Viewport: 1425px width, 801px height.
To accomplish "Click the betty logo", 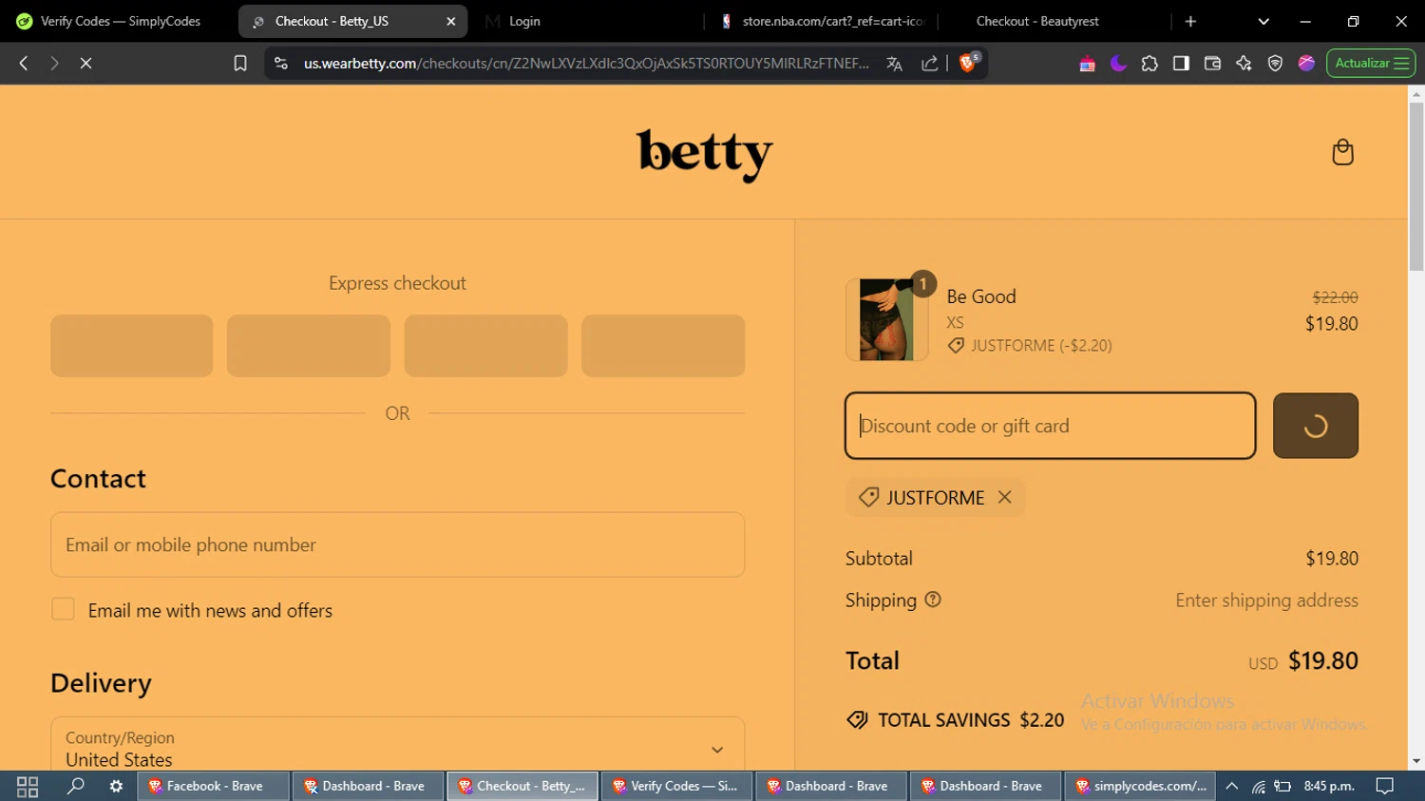I will coord(704,154).
